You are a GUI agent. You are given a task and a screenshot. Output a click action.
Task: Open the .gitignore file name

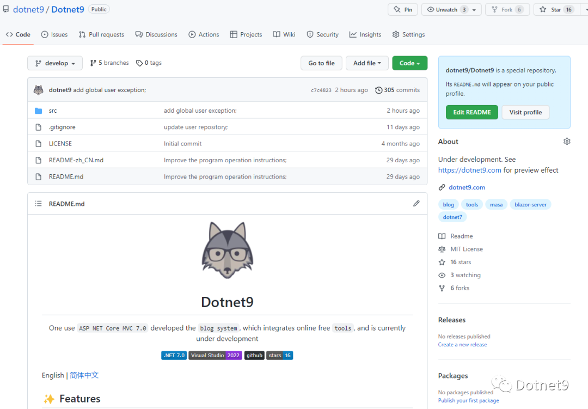tap(62, 127)
